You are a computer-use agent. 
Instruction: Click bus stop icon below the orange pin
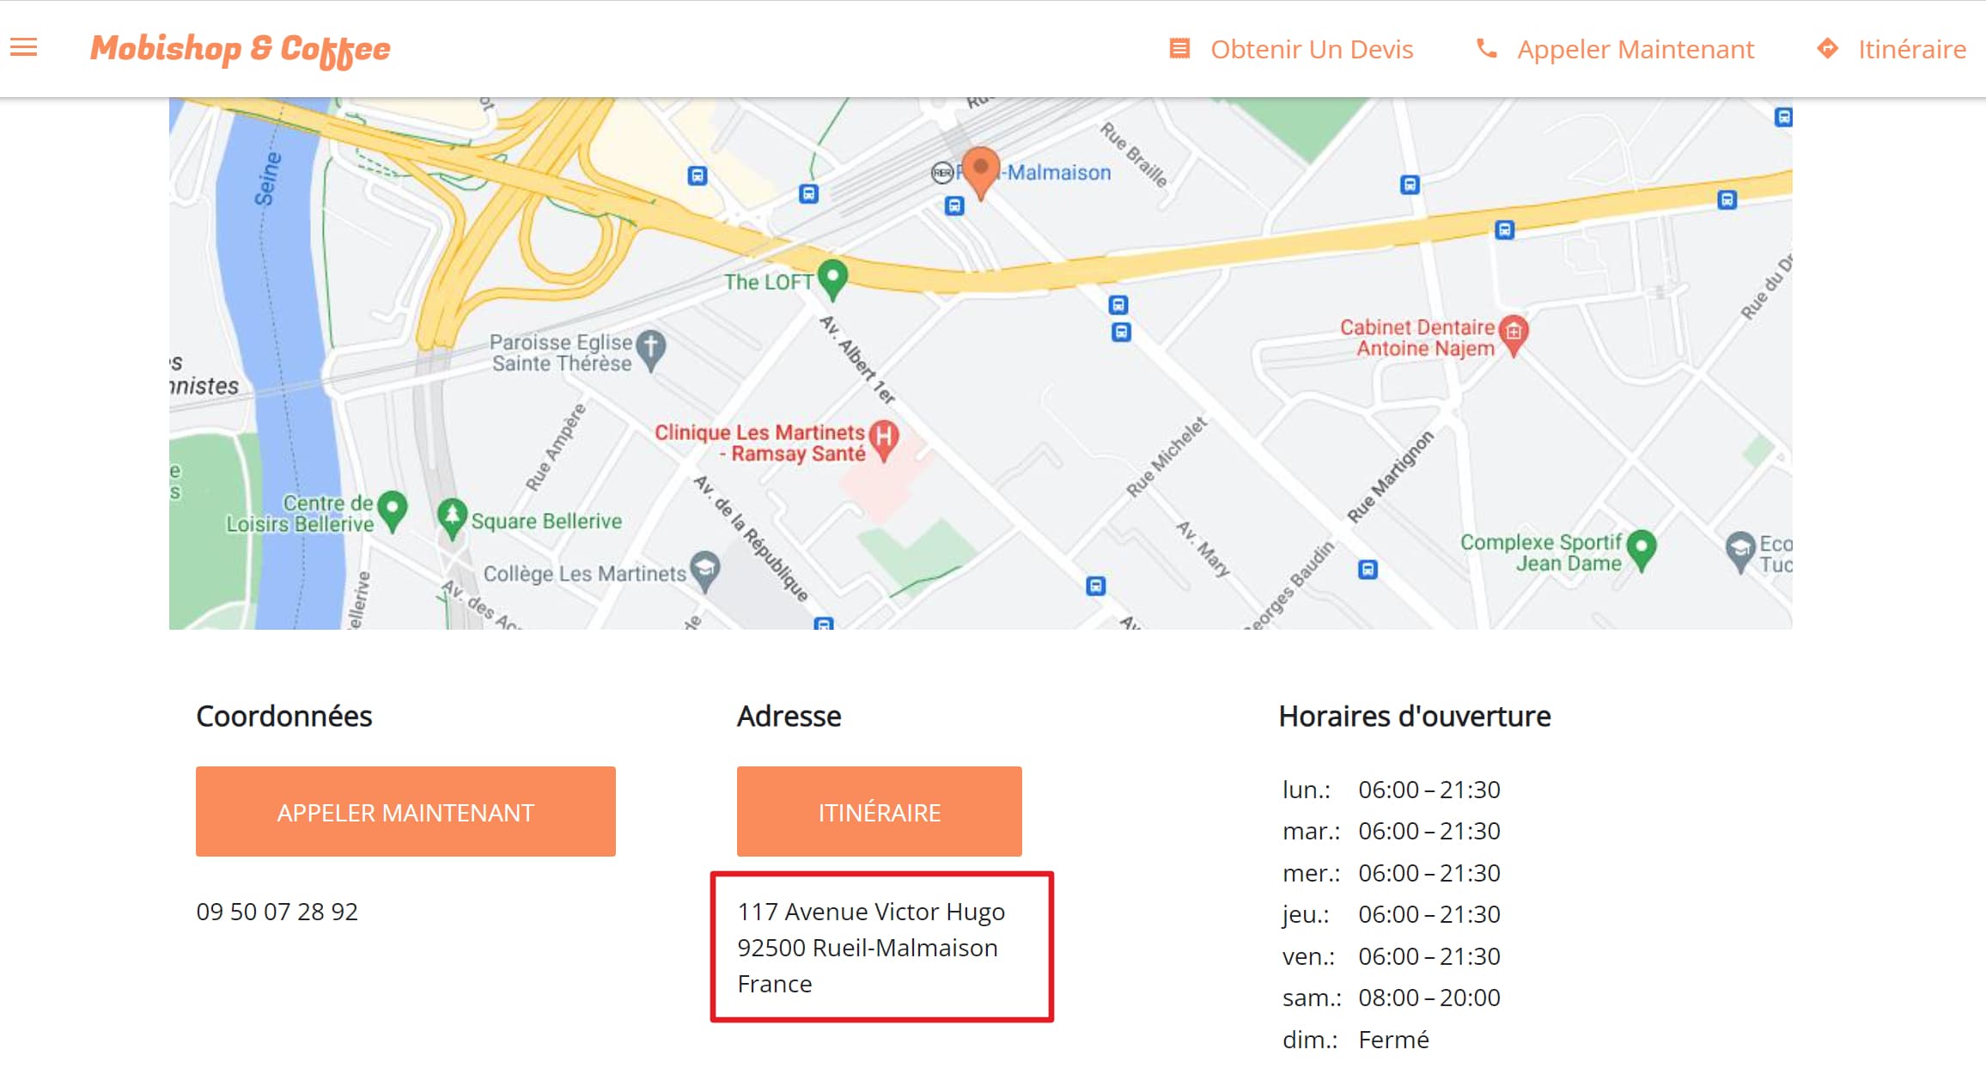[x=954, y=206]
